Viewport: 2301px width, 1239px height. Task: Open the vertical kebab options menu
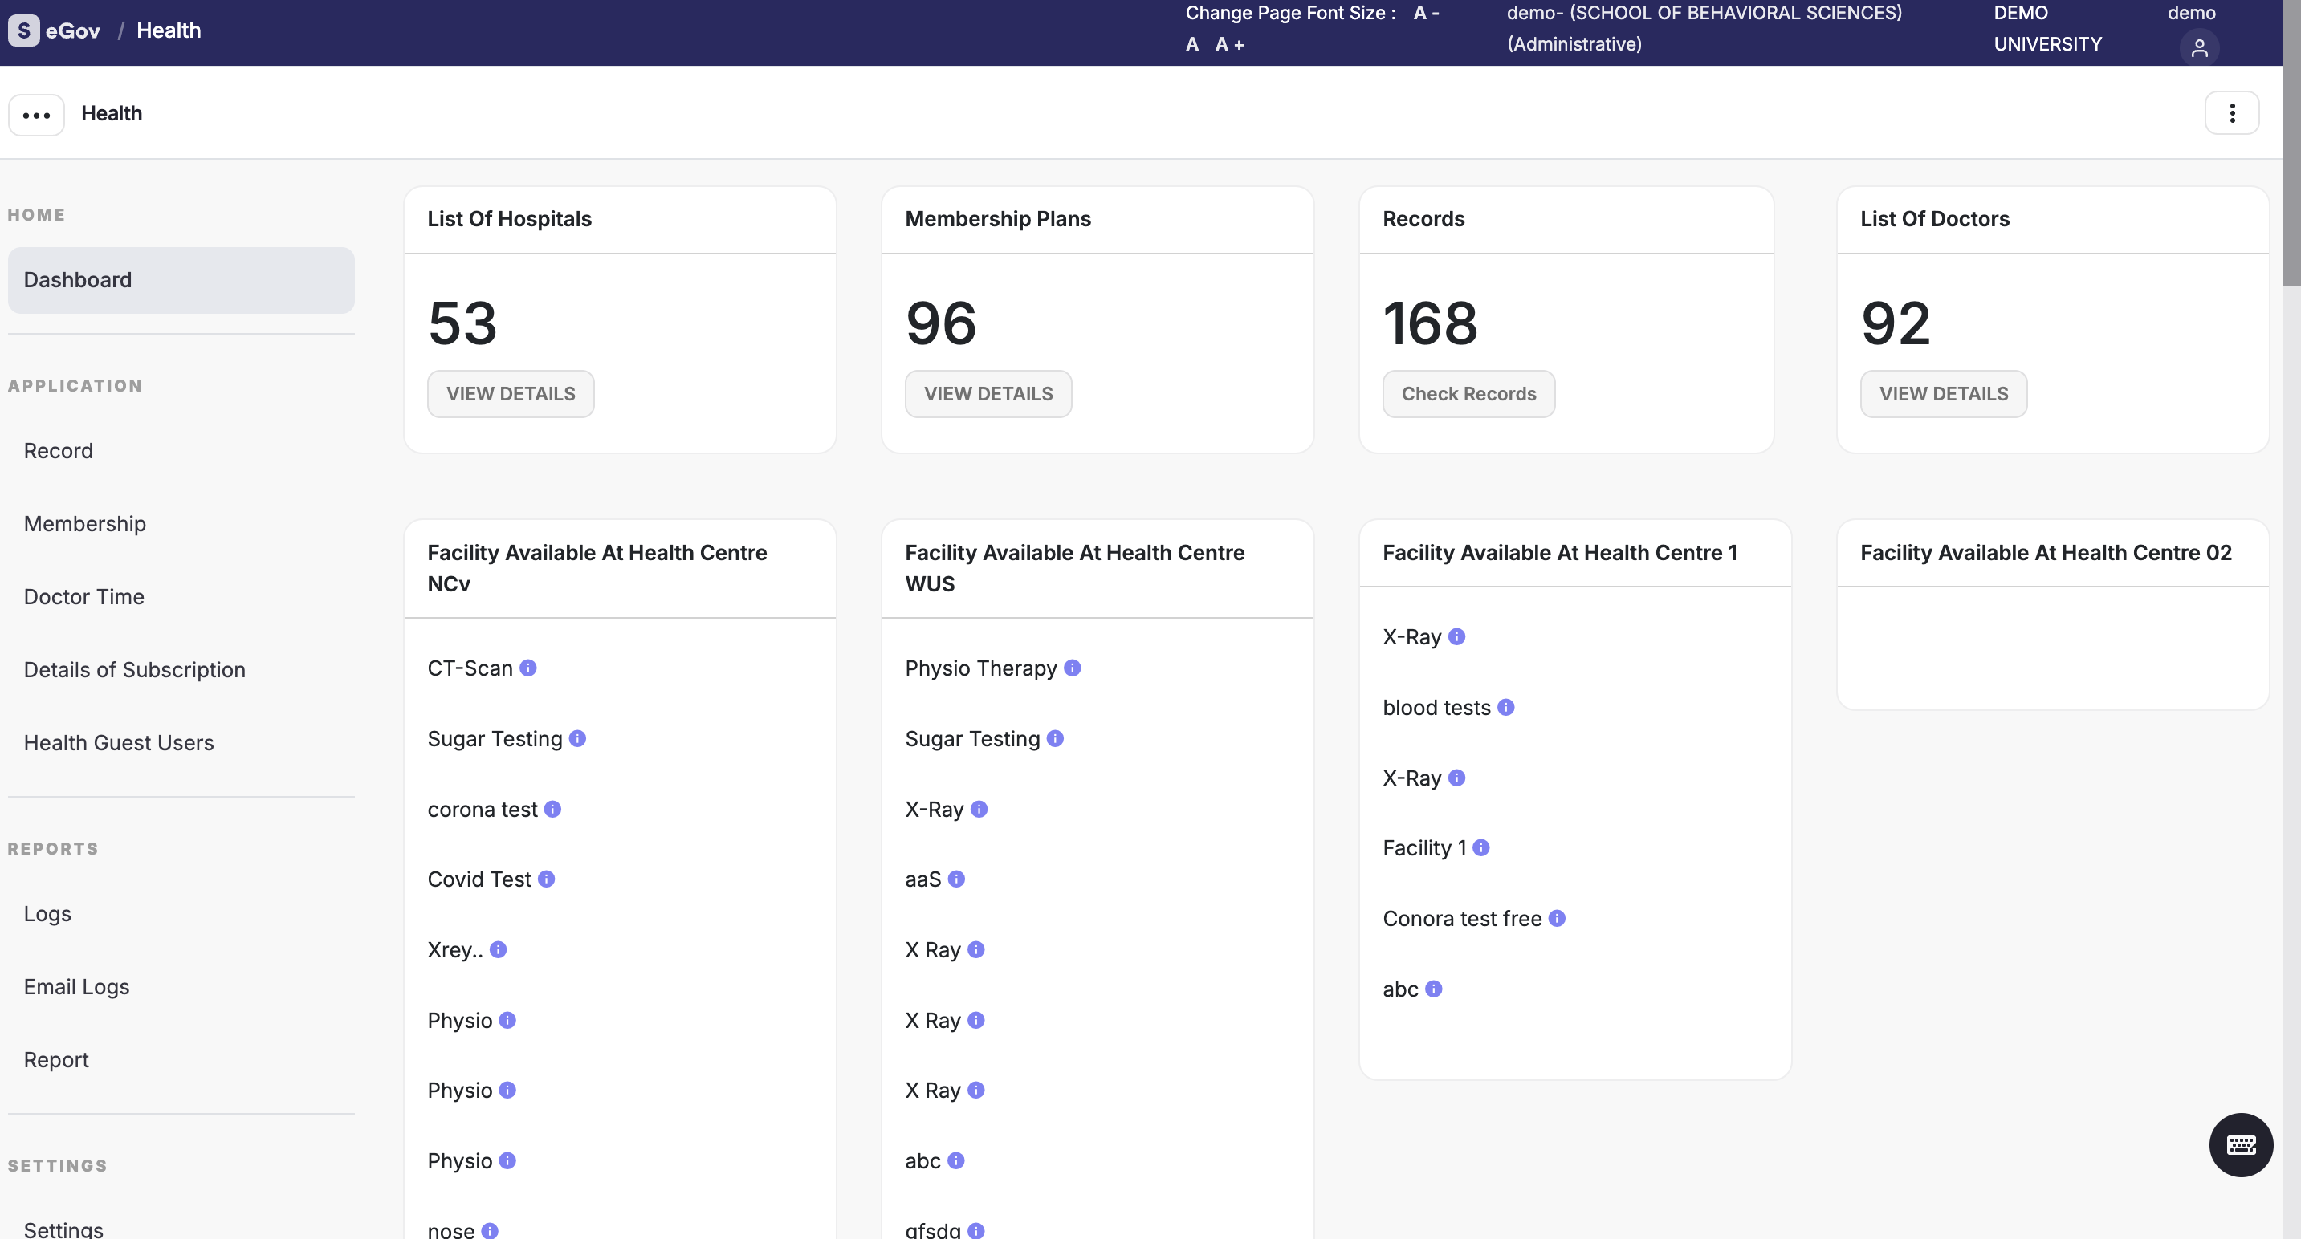click(2231, 113)
